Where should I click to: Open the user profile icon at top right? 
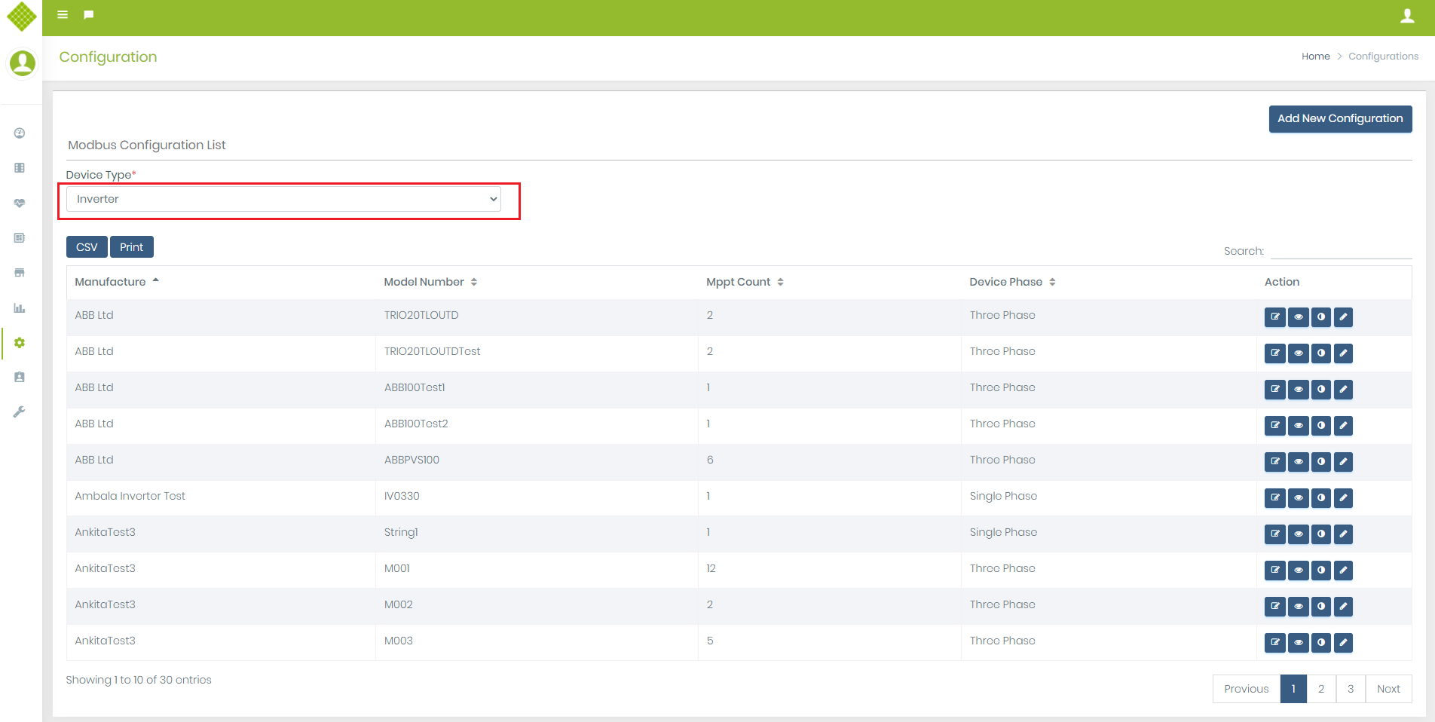coord(1406,16)
